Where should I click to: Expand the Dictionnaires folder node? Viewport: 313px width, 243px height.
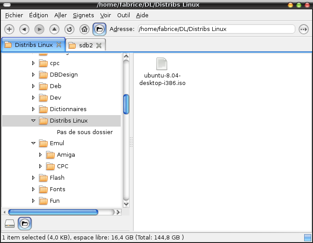tap(33, 109)
